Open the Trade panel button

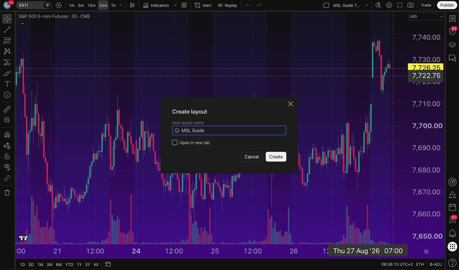(426, 5)
